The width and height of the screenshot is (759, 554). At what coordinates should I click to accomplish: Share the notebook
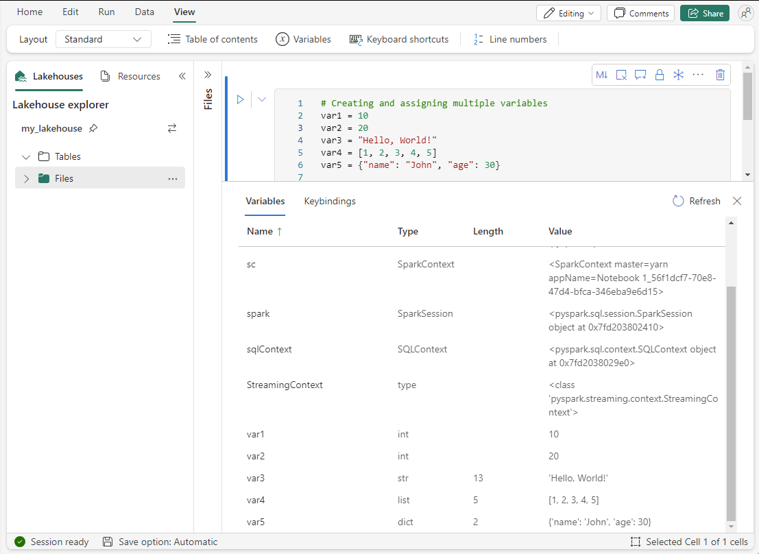704,12
